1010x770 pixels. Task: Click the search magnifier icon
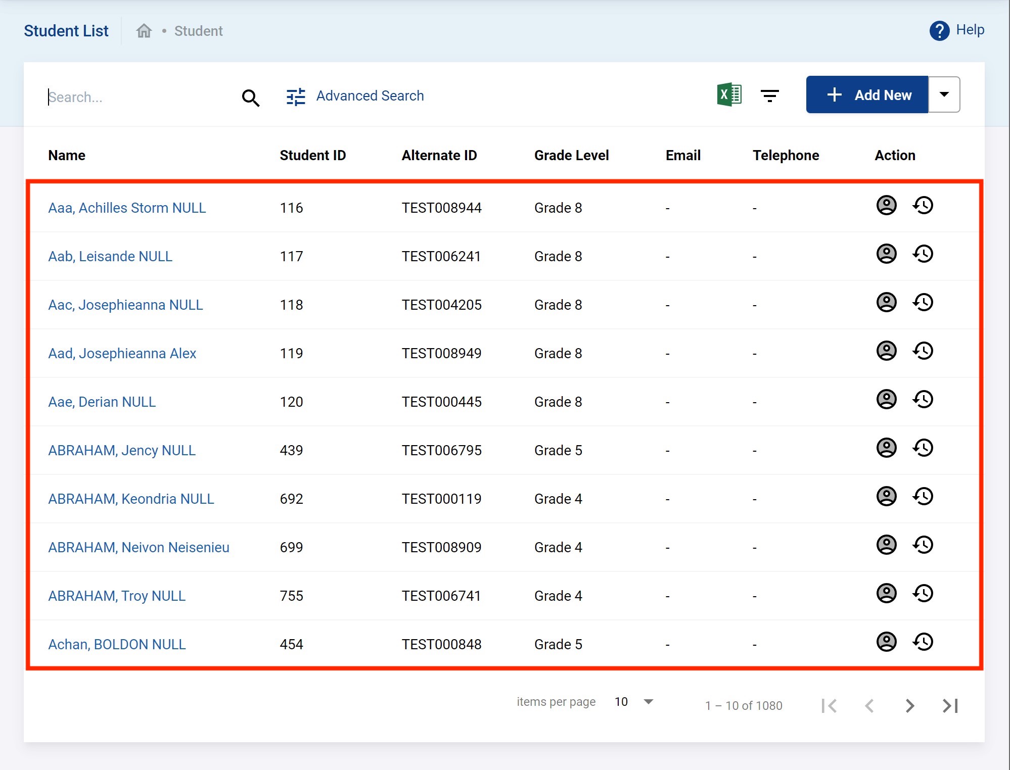(250, 97)
